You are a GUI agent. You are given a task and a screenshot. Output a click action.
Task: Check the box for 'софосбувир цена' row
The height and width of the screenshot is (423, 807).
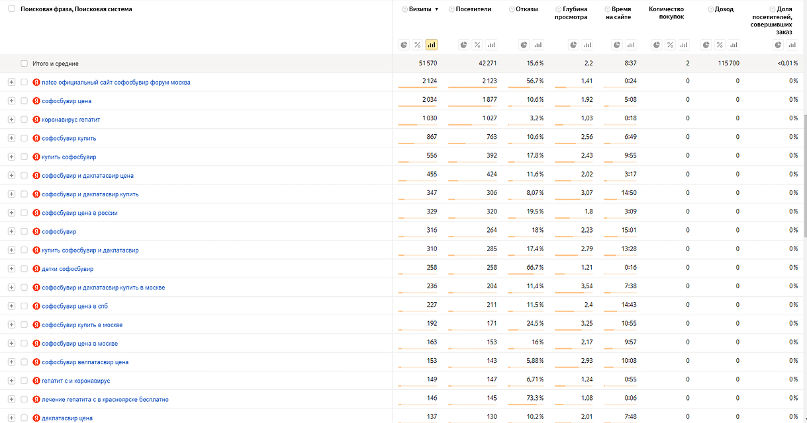click(24, 101)
